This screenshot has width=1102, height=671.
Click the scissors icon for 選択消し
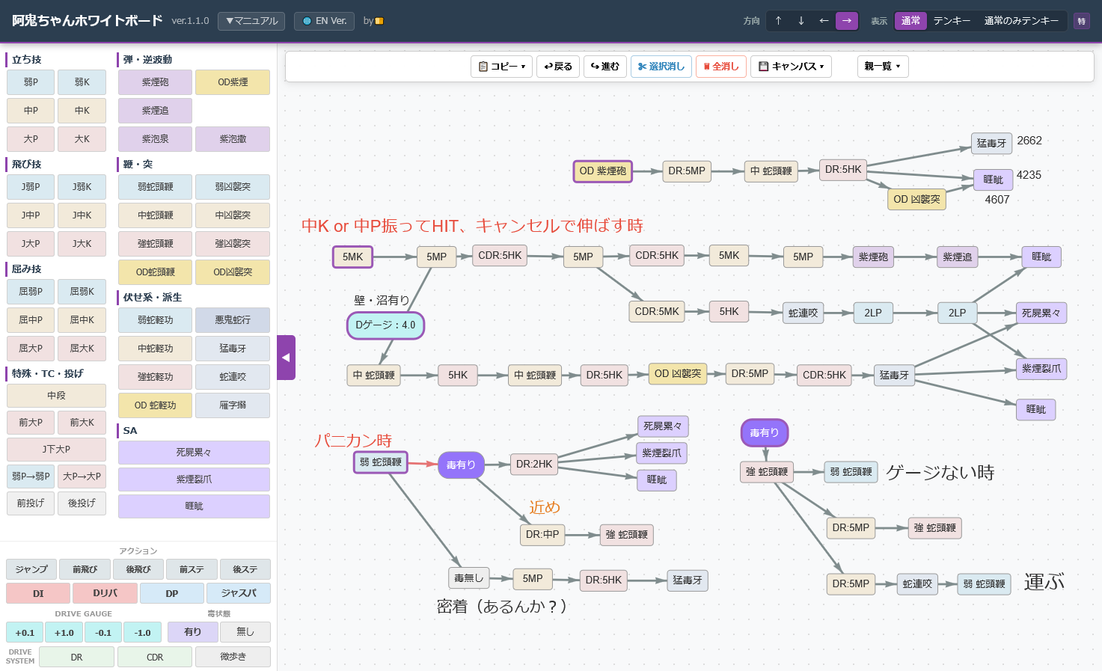click(x=641, y=66)
